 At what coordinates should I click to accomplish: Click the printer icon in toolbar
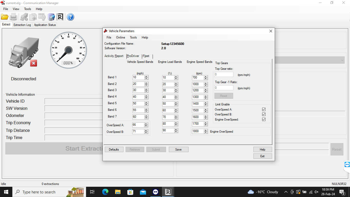click(x=14, y=17)
